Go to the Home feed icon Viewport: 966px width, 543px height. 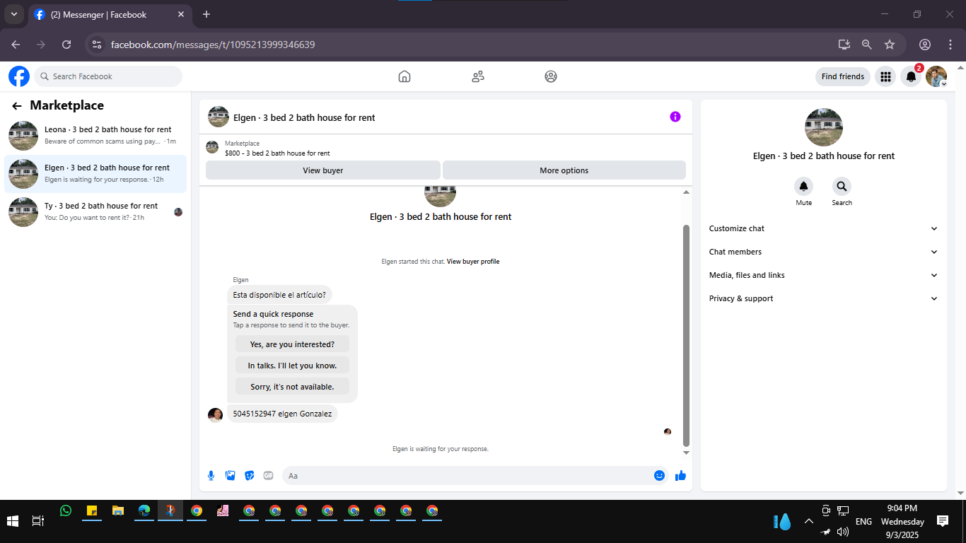pos(405,76)
